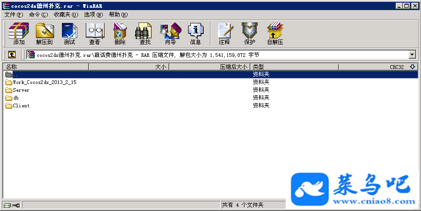Click the 自解压 (SFX) toolbar icon
421x211 pixels.
(x=275, y=33)
